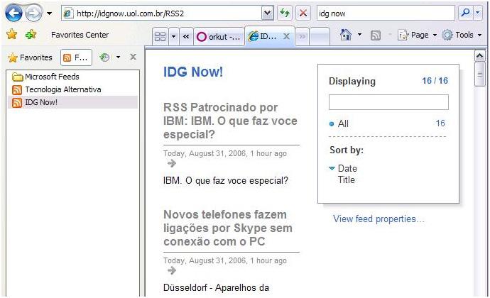Open article 'RSS Patrocinado por IBM'
The width and height of the screenshot is (490, 298).
pos(230,121)
